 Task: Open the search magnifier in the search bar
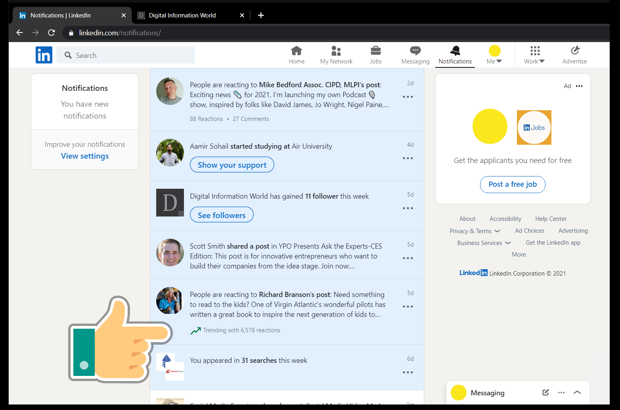point(68,55)
